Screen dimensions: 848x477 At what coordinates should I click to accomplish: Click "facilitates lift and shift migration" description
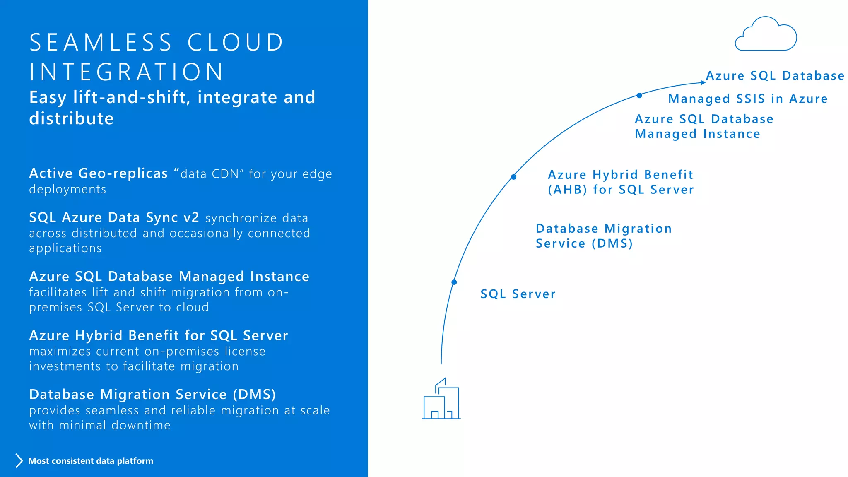[159, 299]
